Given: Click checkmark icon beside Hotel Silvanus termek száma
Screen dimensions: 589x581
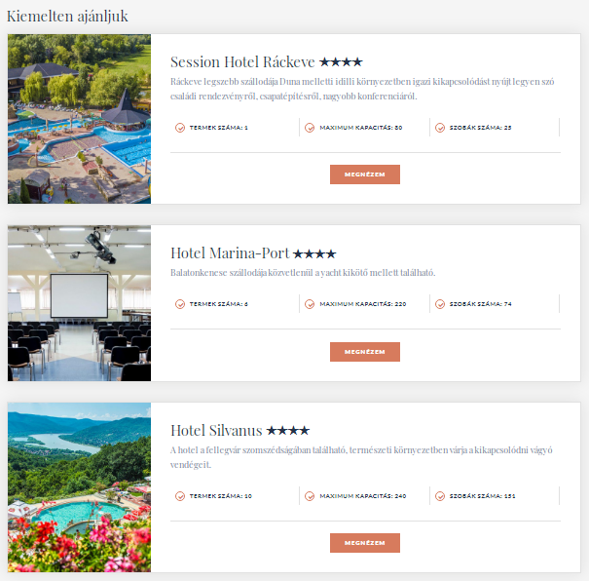Looking at the screenshot, I should point(180,496).
